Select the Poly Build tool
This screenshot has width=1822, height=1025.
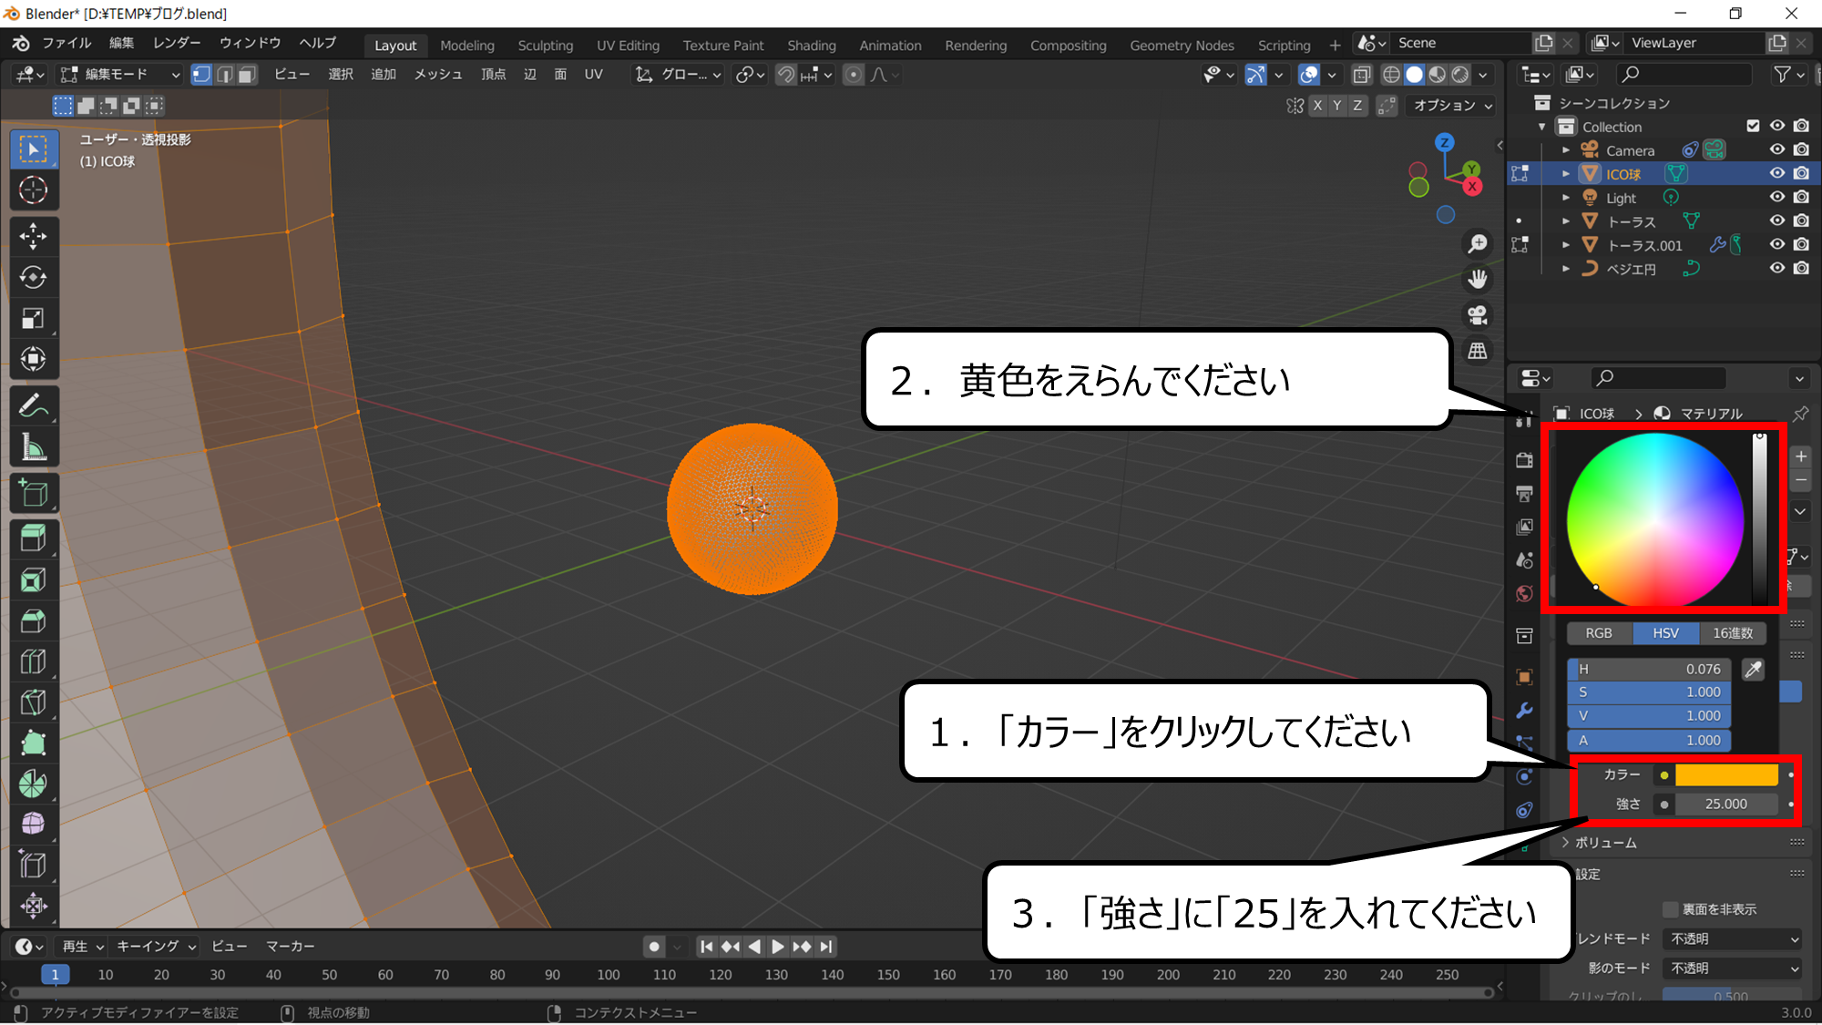click(x=34, y=743)
